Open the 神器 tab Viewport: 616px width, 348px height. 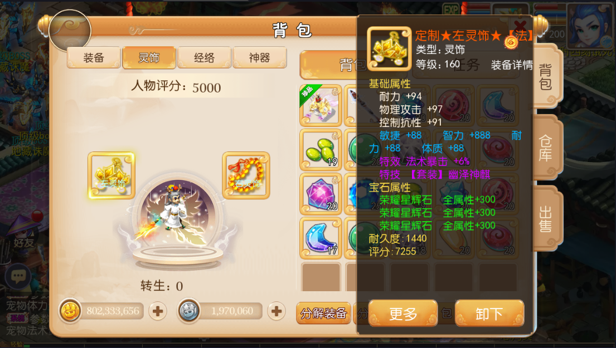pos(260,58)
